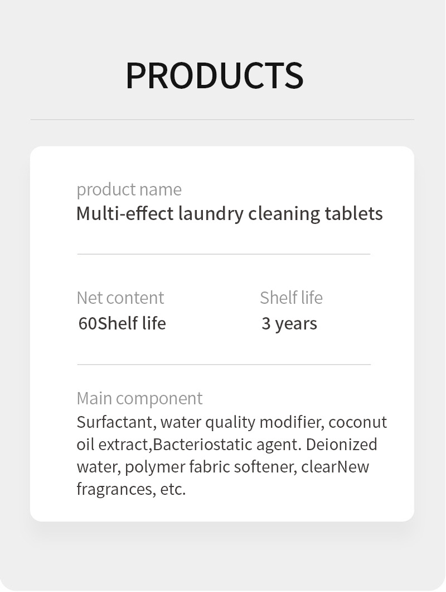Click the "3 years" value

click(x=289, y=323)
